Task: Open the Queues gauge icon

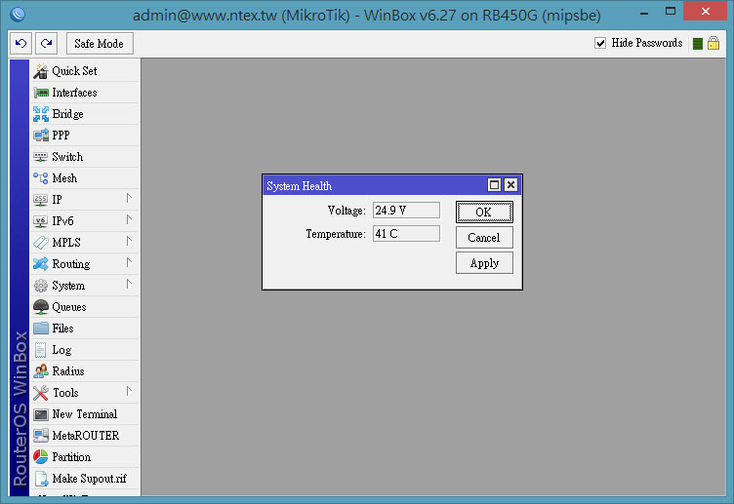Action: (41, 307)
